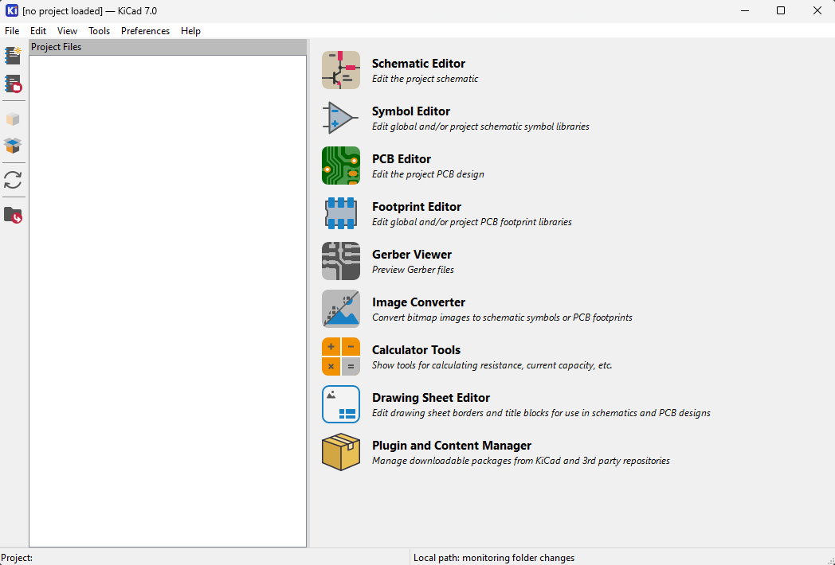Click "Edit the project schematic" description
The width and height of the screenshot is (835, 565).
[425, 79]
